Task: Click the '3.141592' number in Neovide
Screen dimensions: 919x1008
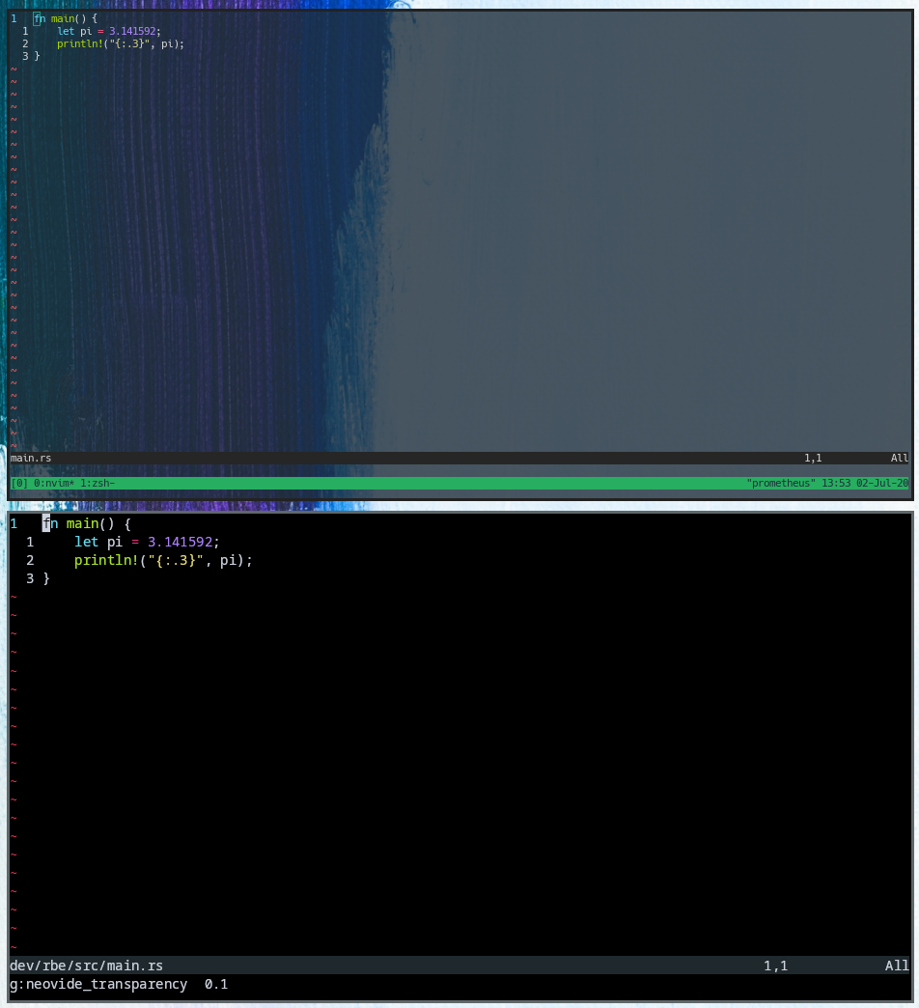Action: [180, 542]
